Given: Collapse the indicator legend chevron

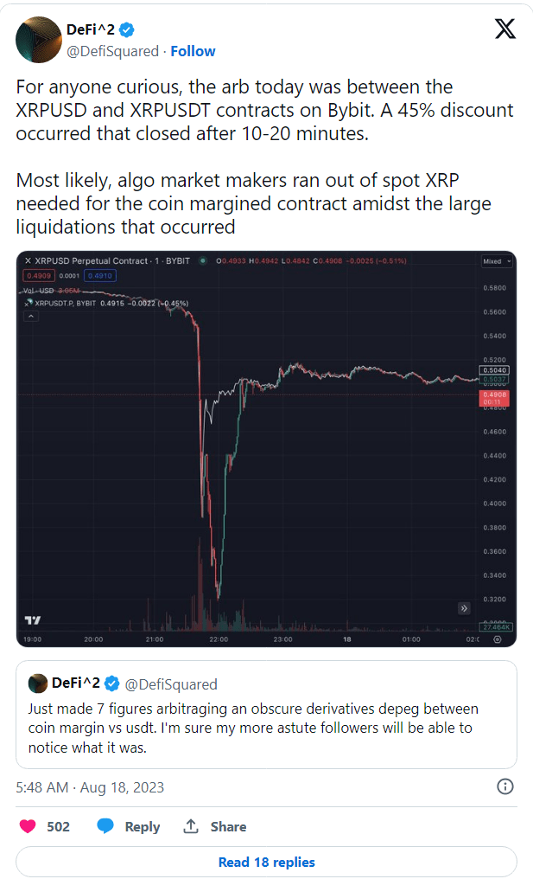Looking at the screenshot, I should point(31,316).
